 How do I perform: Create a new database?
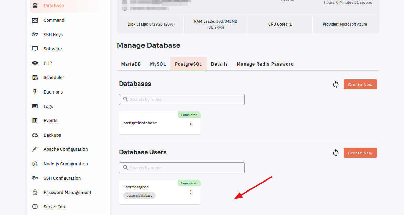click(x=360, y=85)
